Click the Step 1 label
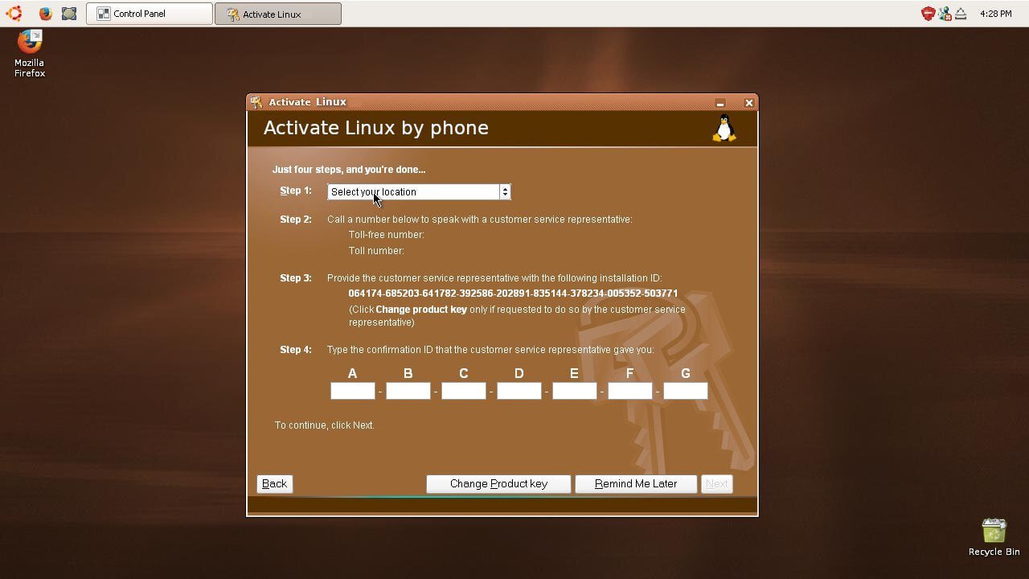This screenshot has width=1029, height=579. click(296, 191)
